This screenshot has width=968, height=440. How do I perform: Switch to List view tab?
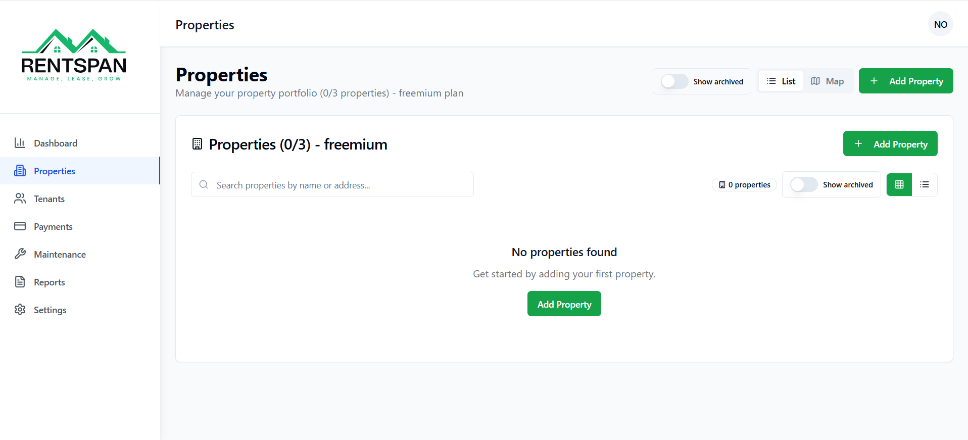[781, 81]
